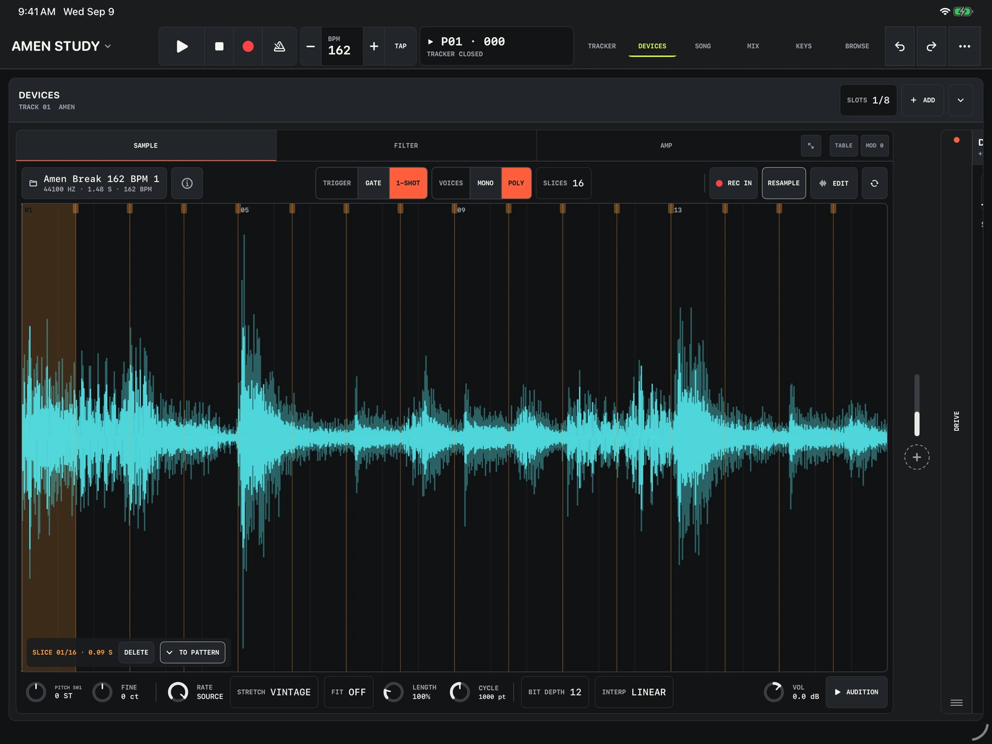Click the reload sample circular-arrows icon
The image size is (992, 744).
[x=874, y=183]
